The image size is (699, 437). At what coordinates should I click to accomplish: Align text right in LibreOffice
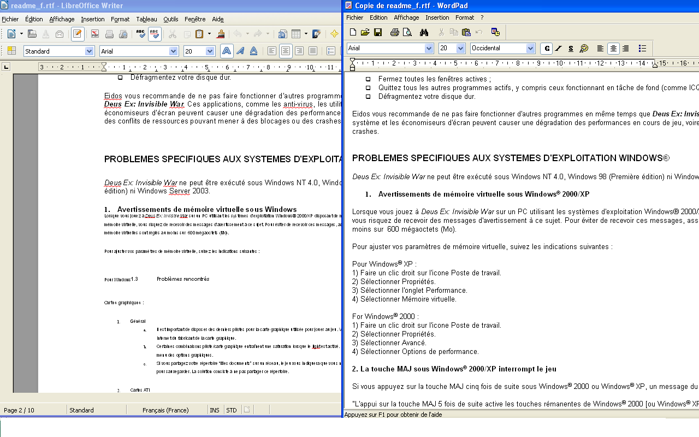pyautogui.click(x=299, y=51)
